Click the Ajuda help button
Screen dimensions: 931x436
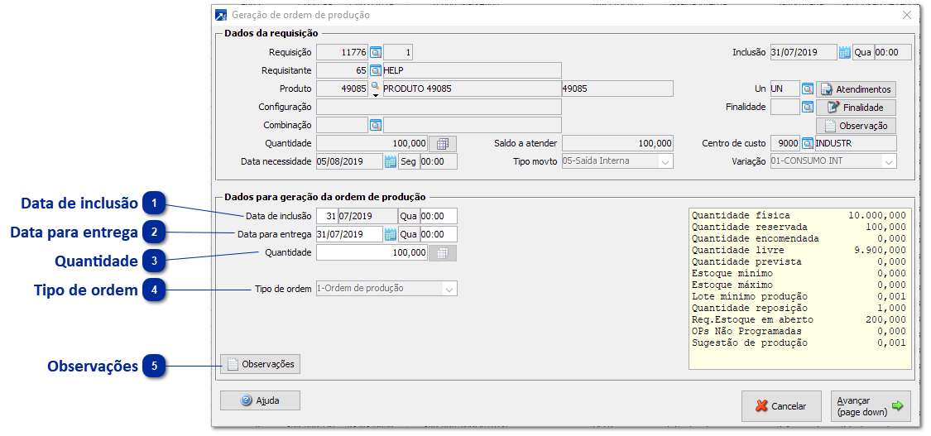pyautogui.click(x=260, y=400)
